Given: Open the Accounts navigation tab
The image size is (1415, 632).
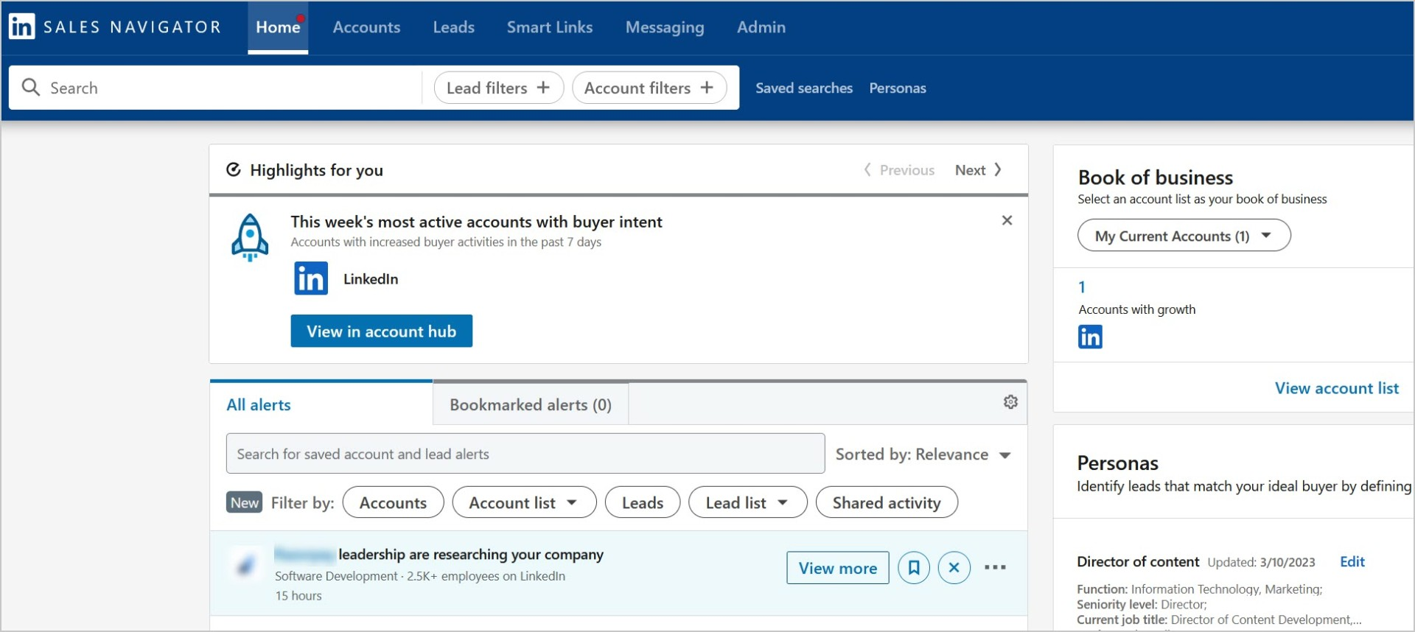Looking at the screenshot, I should pos(366,27).
